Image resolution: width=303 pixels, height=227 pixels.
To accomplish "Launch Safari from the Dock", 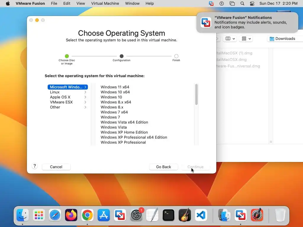I will (55, 215).
